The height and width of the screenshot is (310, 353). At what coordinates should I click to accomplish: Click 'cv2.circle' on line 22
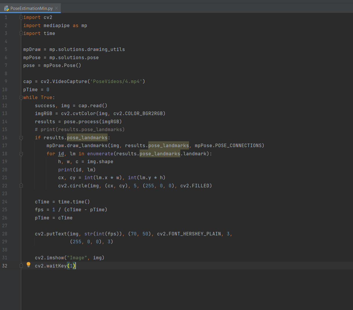(73, 186)
